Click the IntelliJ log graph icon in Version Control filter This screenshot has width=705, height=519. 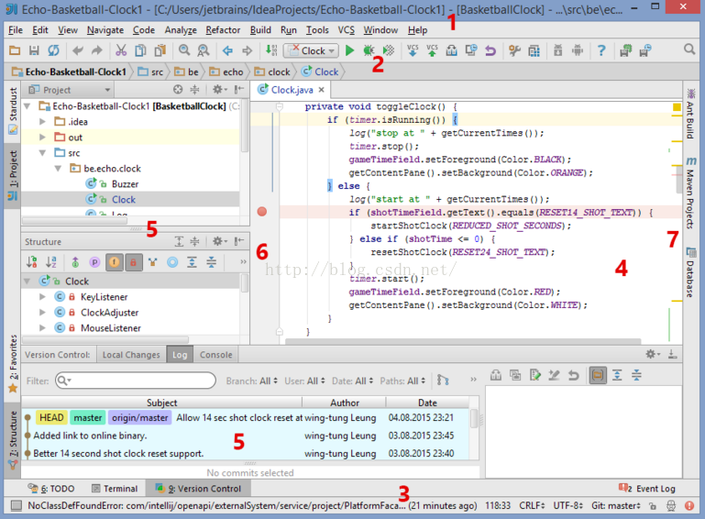443,381
